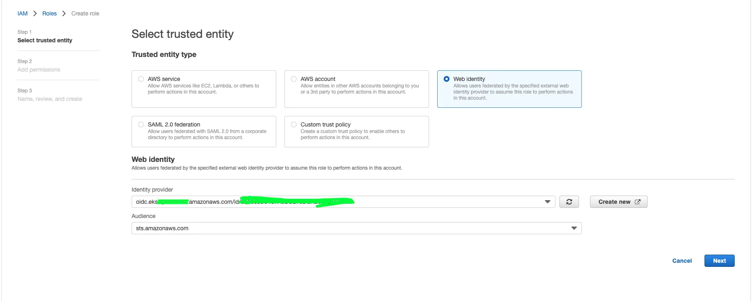
Task: Click the Create new button
Action: click(x=619, y=202)
